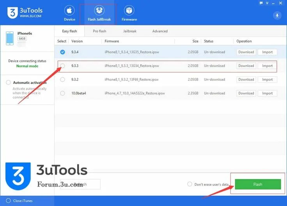Import firmware for 10.0beta4 row
Image resolution: width=287 pixels, height=206 pixels.
[x=267, y=93]
